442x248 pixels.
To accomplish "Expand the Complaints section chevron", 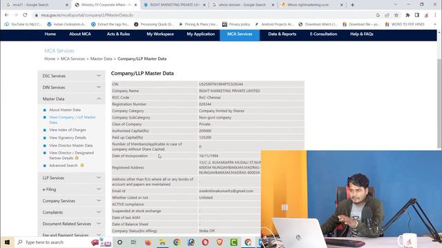I will click(99, 212).
